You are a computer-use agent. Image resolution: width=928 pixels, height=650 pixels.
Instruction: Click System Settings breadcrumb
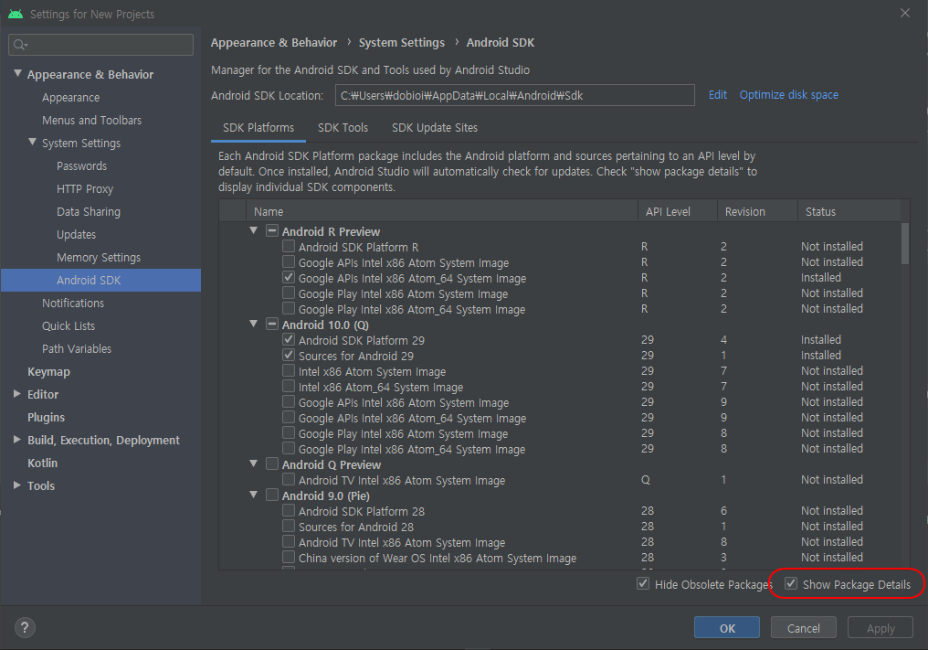click(x=401, y=43)
